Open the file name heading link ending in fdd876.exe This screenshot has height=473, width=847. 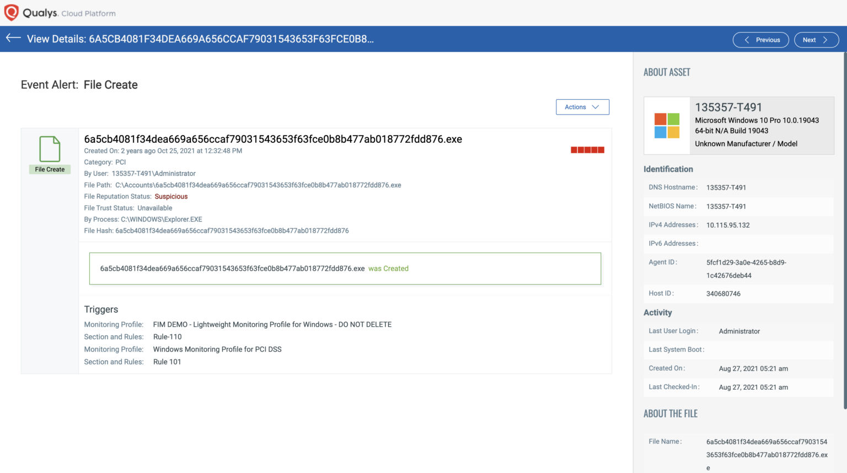[274, 139]
